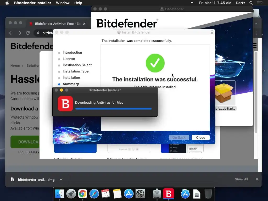
Task: Click the greyed Go Back button
Action: (179, 138)
